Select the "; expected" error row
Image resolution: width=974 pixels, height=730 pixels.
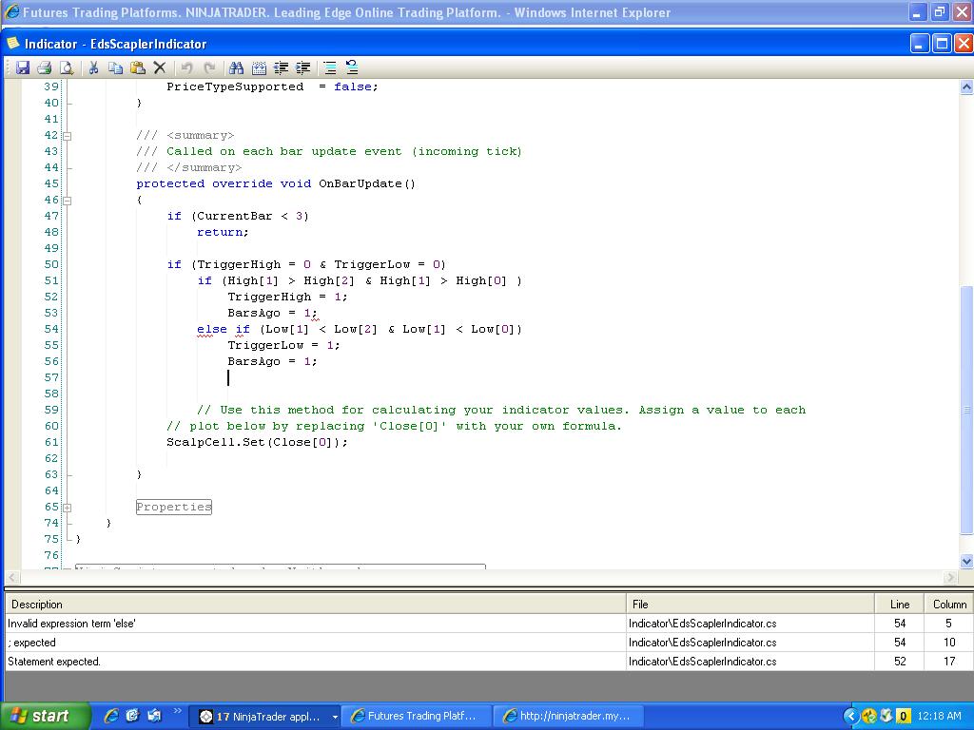coord(488,643)
